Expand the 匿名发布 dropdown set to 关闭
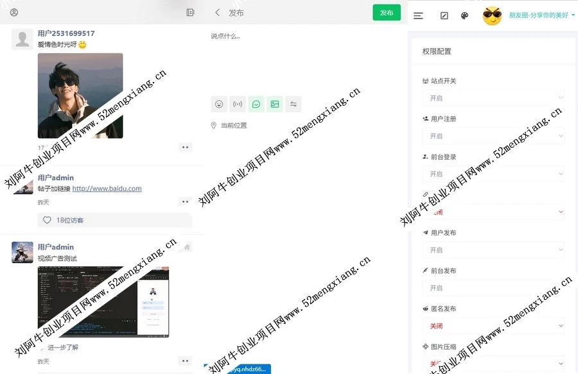 point(493,326)
